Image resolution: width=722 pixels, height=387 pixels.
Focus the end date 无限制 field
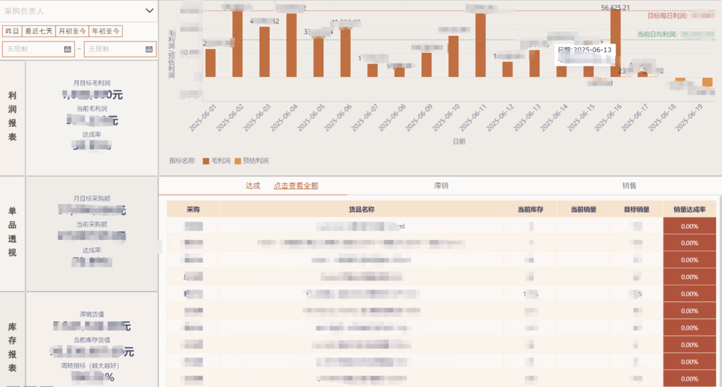pyautogui.click(x=120, y=49)
